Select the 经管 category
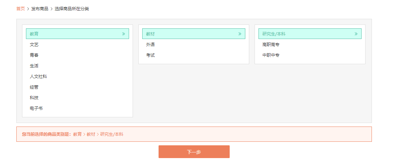 pos(34,87)
